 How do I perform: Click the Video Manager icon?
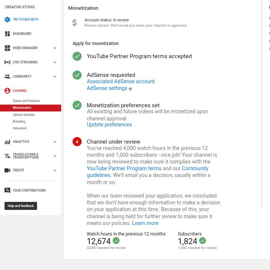coord(7,48)
